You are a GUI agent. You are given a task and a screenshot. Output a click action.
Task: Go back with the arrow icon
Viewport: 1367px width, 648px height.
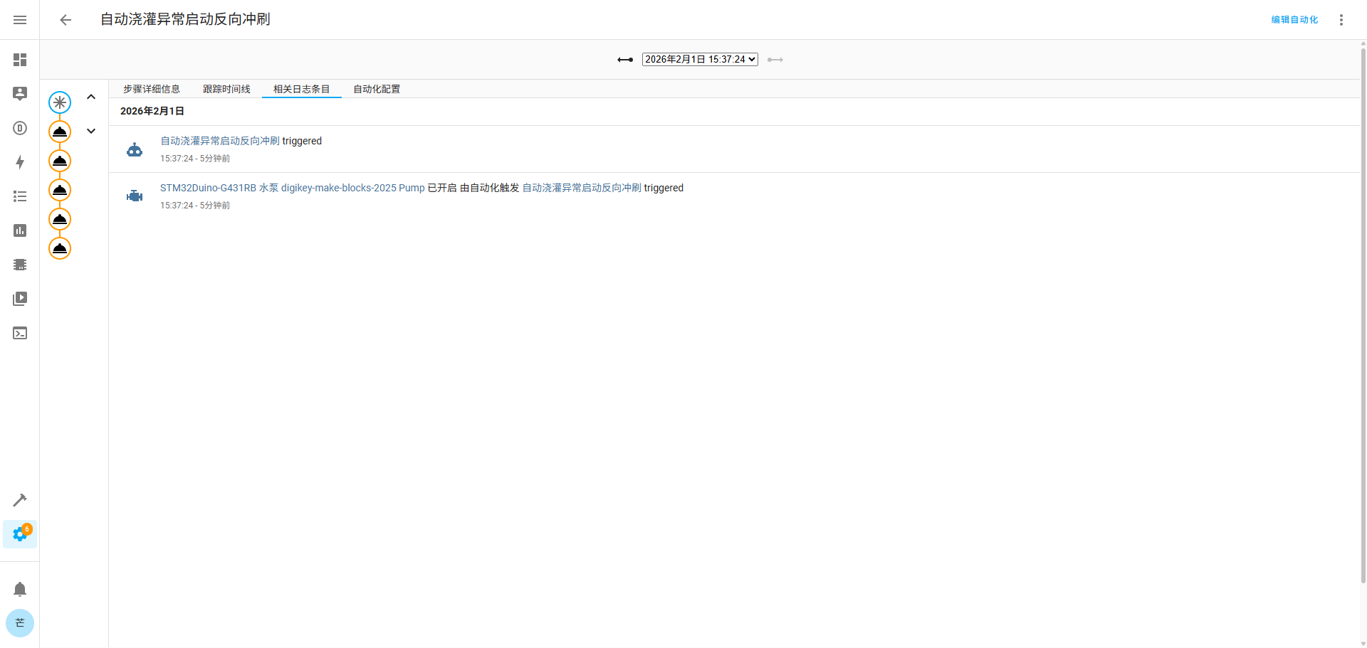coord(66,20)
